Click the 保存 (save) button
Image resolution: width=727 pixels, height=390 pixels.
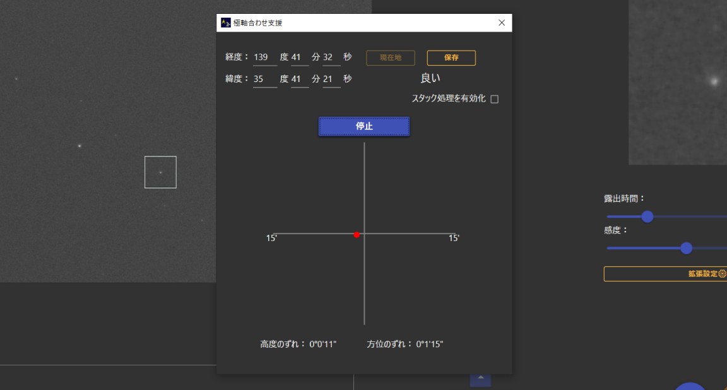[451, 57]
